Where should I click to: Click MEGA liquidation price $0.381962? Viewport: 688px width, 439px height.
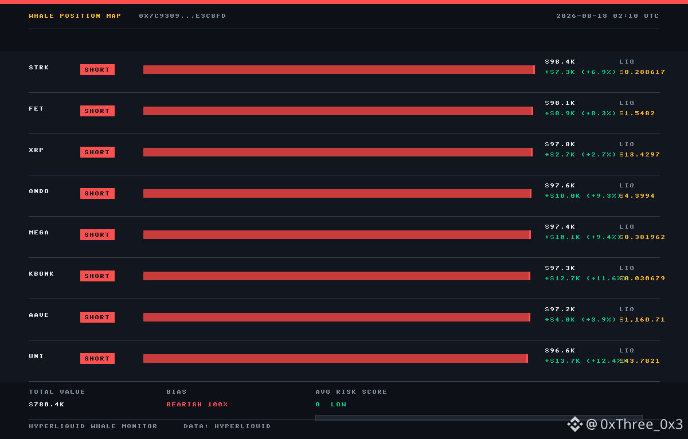642,237
